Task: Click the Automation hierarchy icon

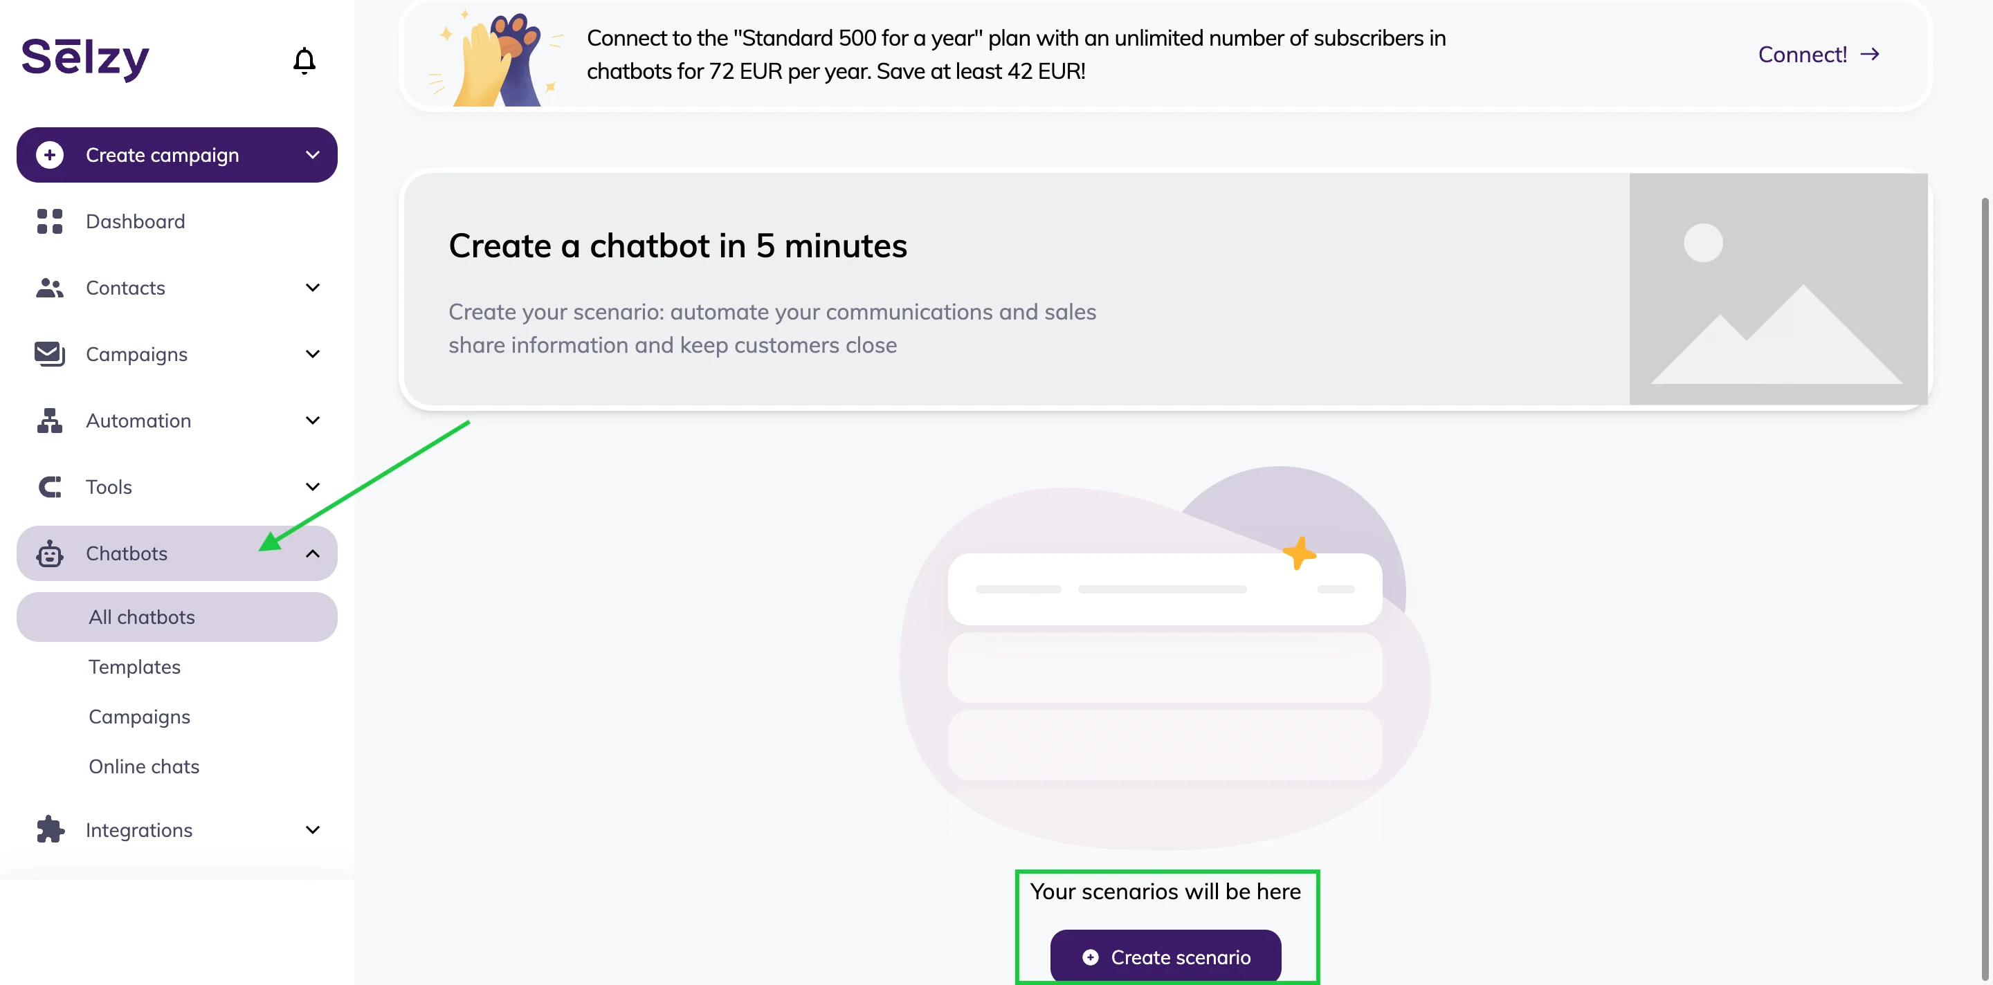Action: tap(50, 421)
